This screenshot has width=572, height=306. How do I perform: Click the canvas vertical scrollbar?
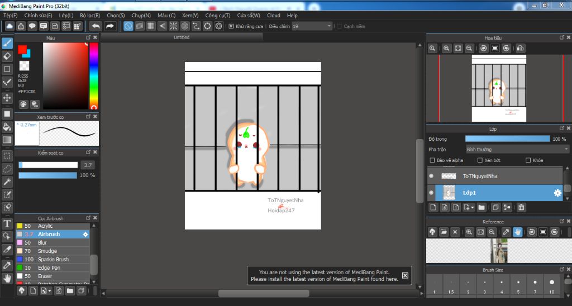pyautogui.click(x=420, y=171)
